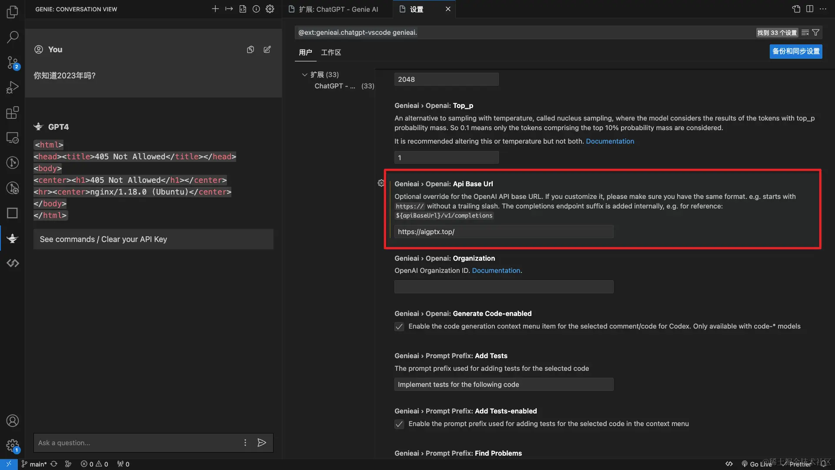The height and width of the screenshot is (470, 835).
Task: Click the empty Organization ID field
Action: click(504, 287)
